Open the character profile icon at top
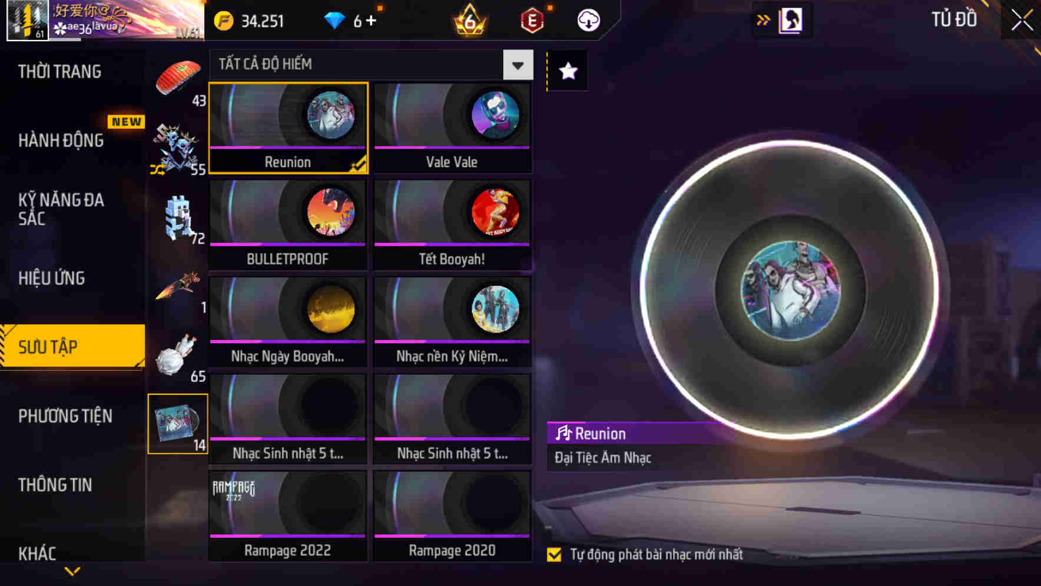 pyautogui.click(x=790, y=20)
